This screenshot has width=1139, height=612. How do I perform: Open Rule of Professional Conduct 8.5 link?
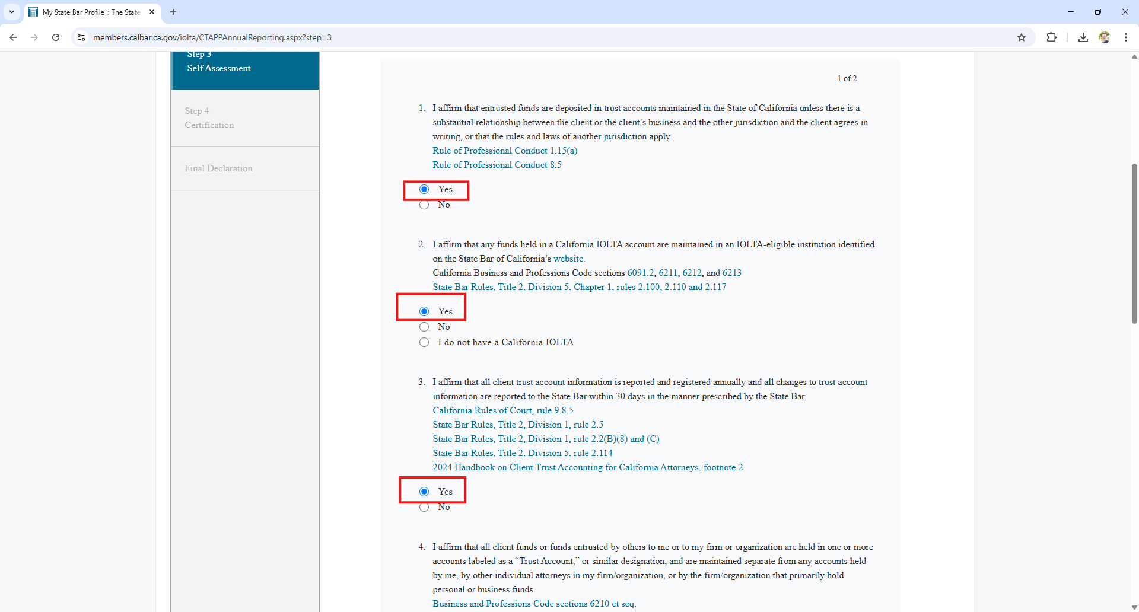click(x=497, y=165)
